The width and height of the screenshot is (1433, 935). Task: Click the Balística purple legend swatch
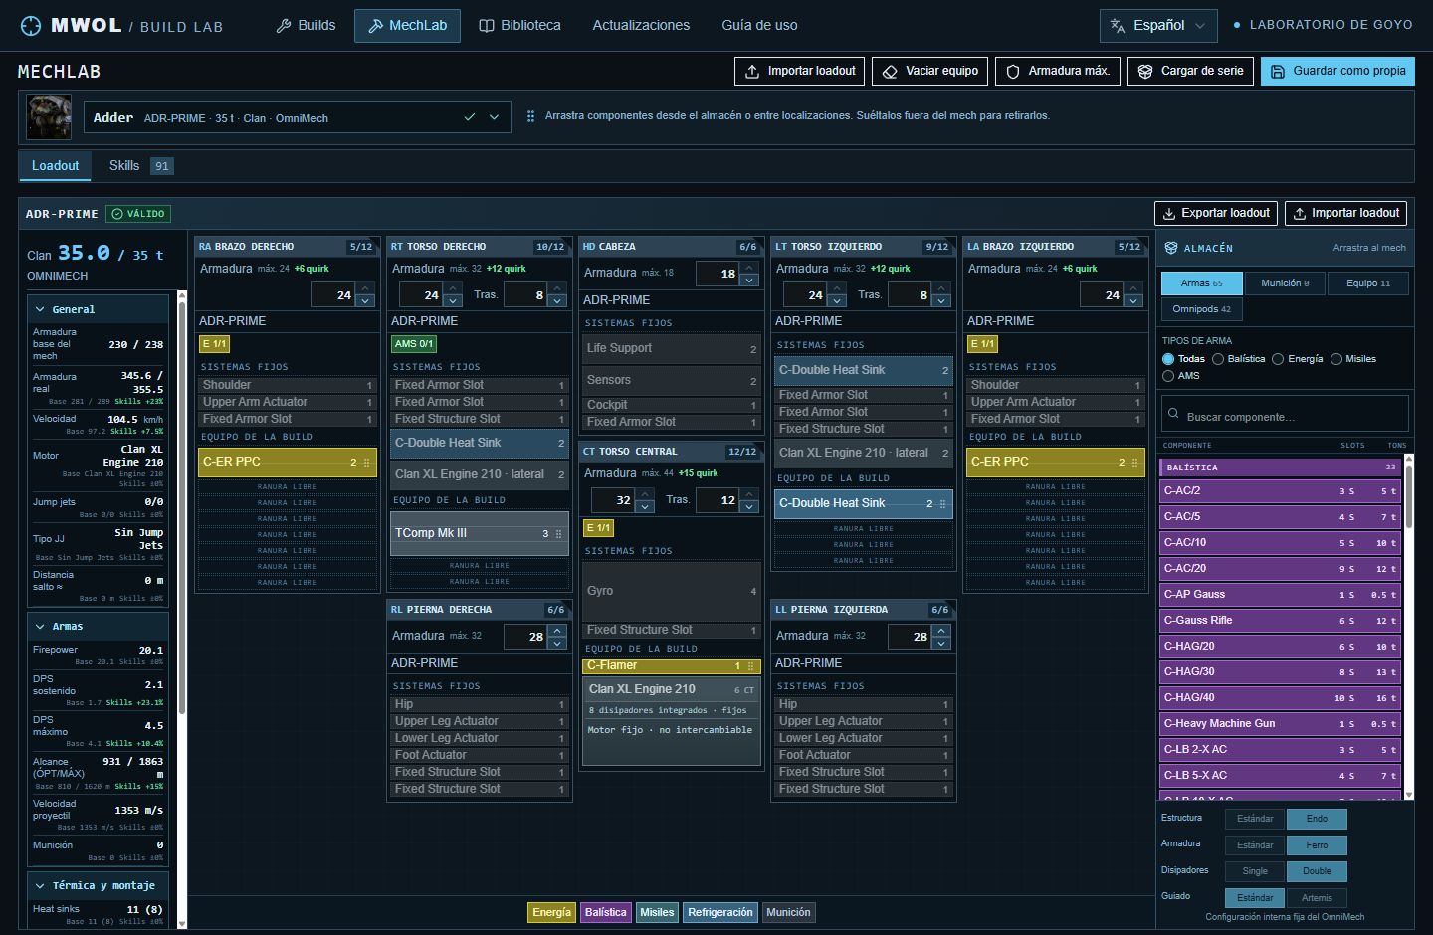coord(605,912)
